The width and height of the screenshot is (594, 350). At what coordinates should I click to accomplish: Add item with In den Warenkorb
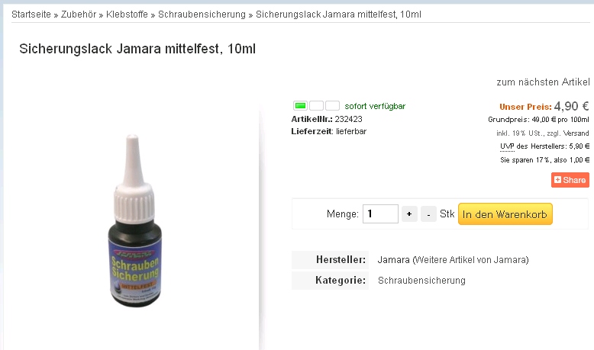[505, 214]
